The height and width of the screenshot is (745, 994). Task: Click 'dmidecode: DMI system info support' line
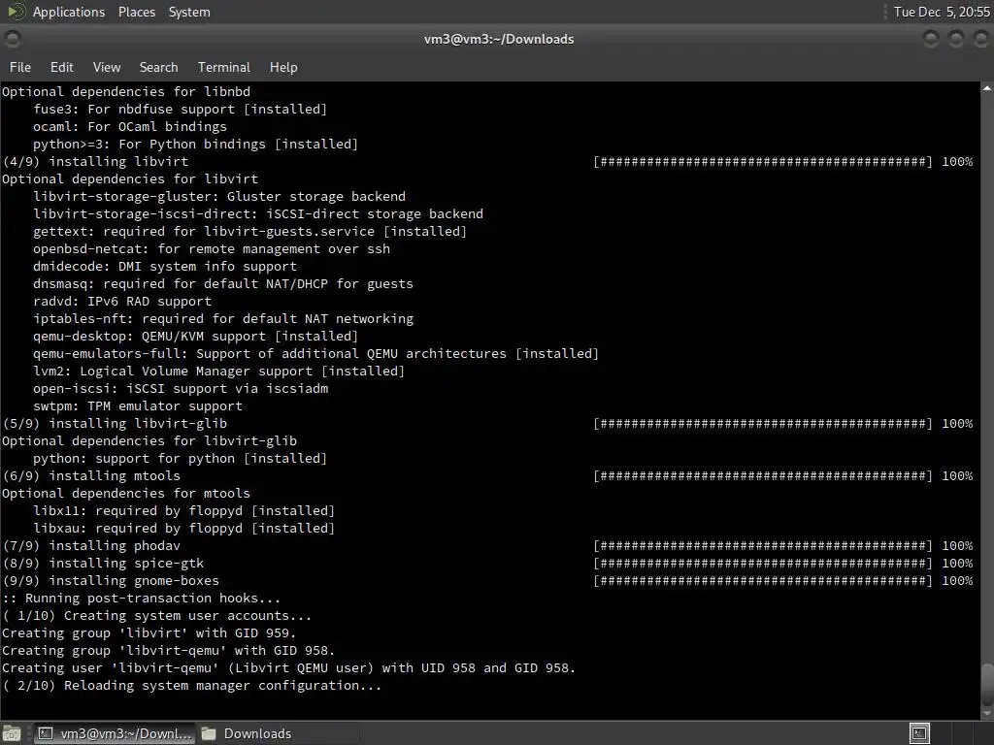click(165, 266)
